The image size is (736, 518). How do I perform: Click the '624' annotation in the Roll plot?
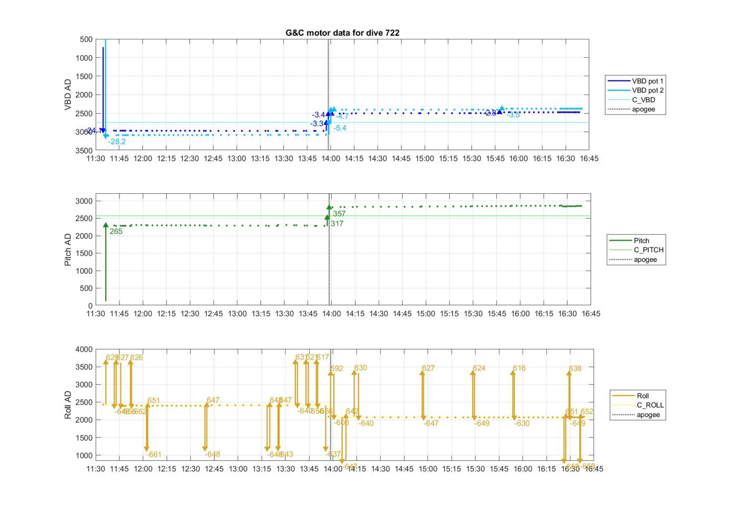(x=479, y=368)
